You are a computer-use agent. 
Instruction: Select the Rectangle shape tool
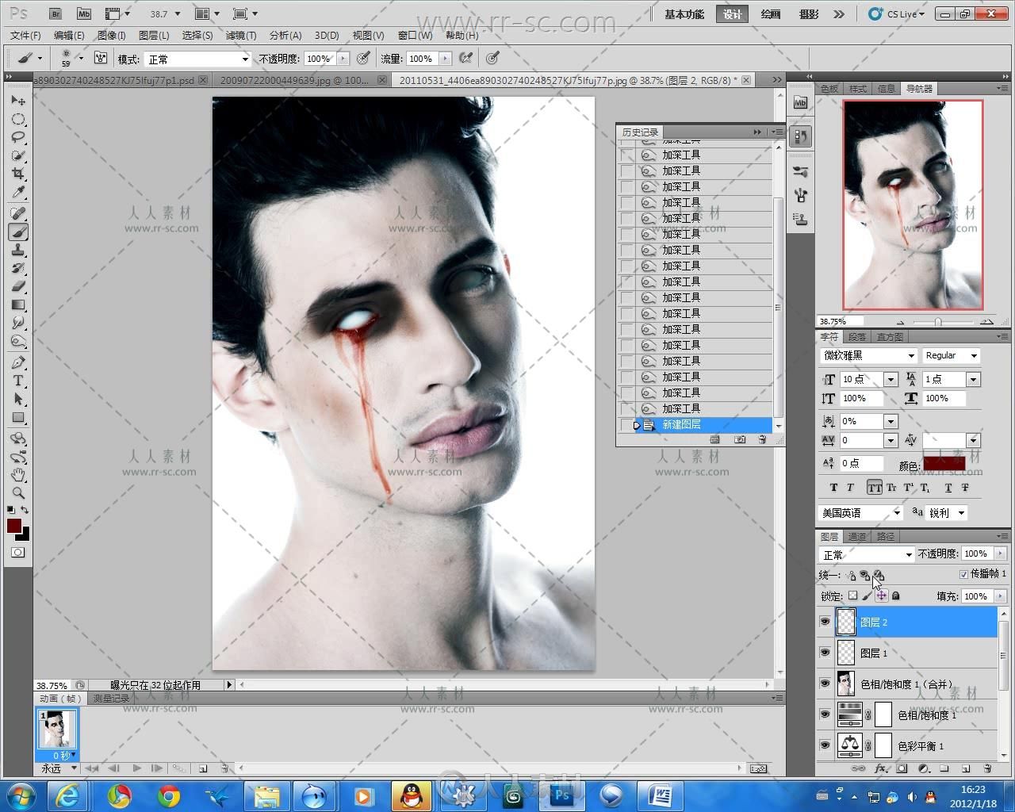(18, 418)
